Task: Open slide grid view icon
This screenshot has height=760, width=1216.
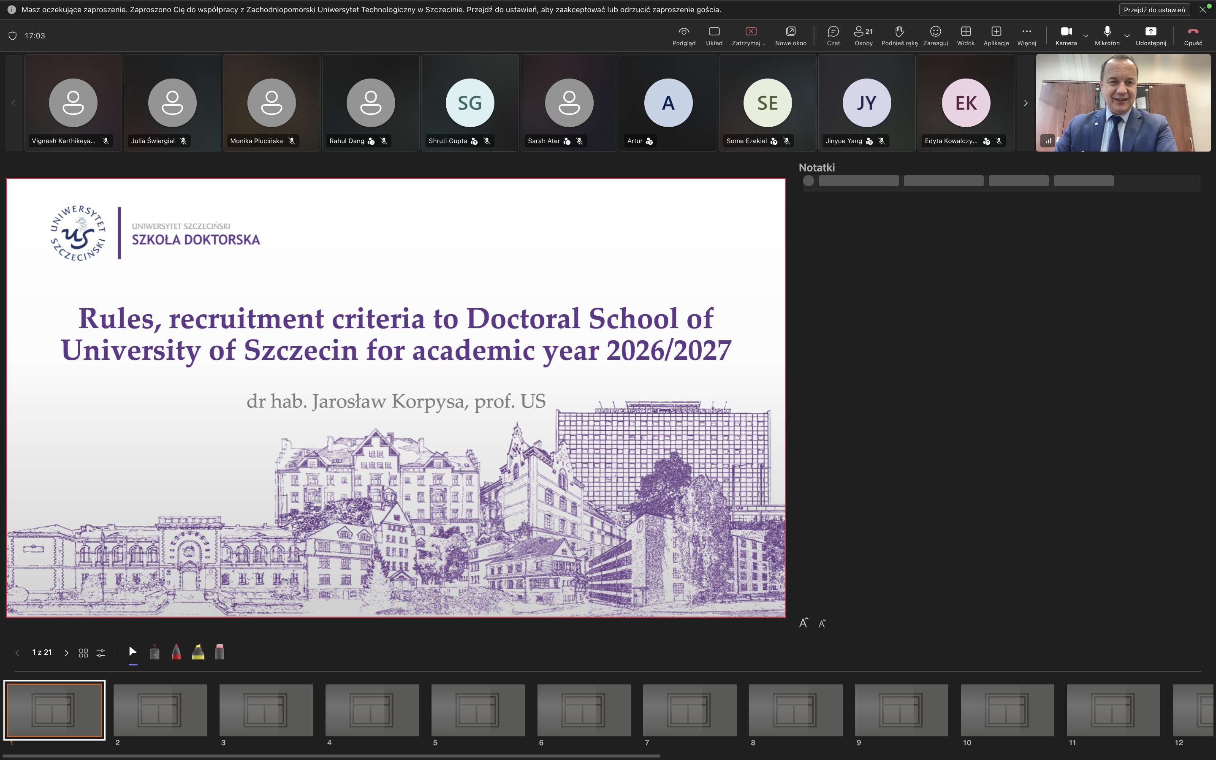Action: (84, 652)
